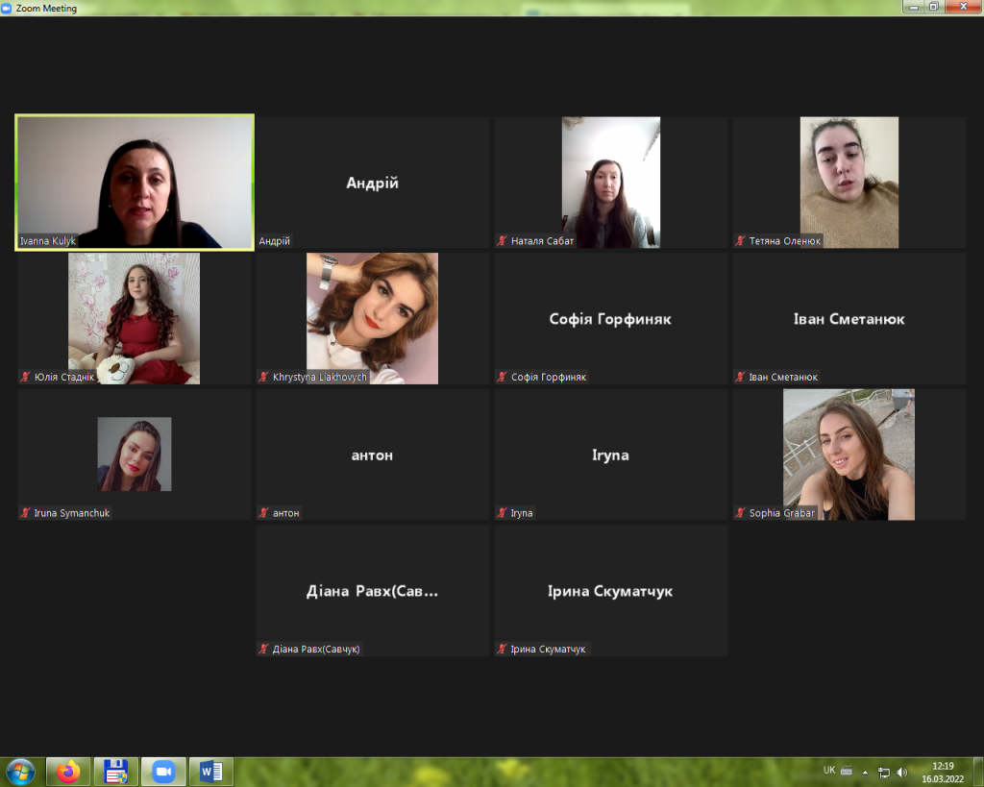
Task: Click muted mic icon beside Sophia Grabar
Action: [x=740, y=513]
